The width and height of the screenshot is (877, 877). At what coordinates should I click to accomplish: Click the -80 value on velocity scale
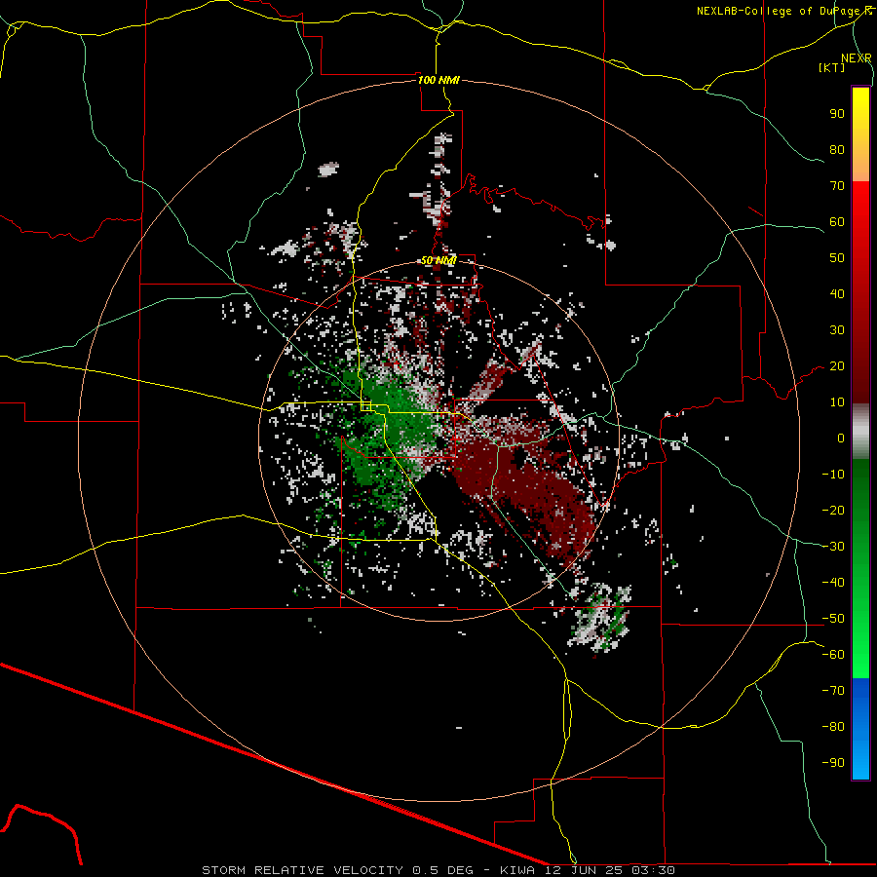(833, 727)
